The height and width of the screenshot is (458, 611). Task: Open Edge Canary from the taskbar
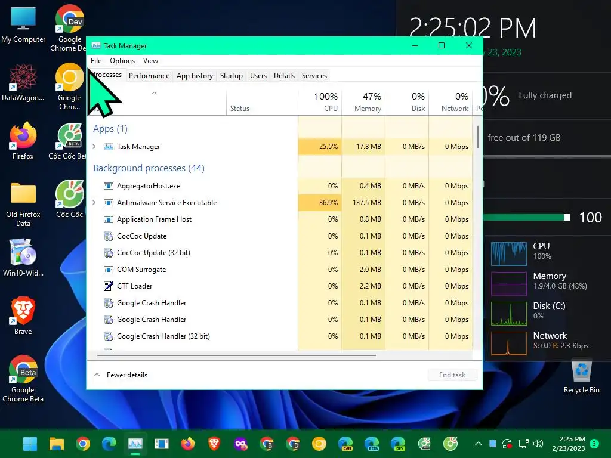pyautogui.click(x=345, y=444)
